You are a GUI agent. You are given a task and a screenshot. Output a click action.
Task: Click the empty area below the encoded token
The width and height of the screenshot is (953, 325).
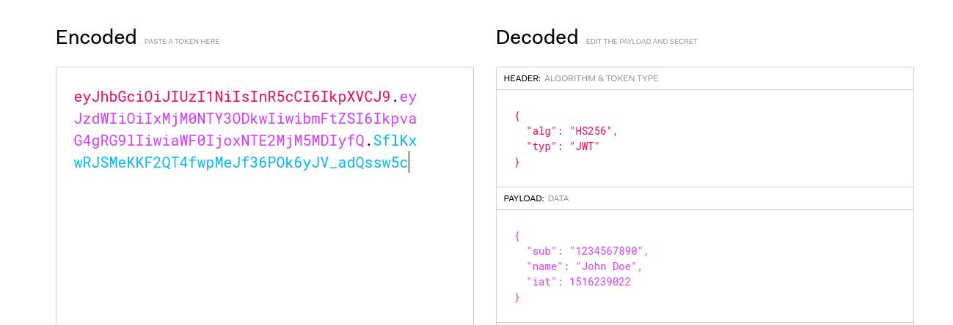point(264,249)
